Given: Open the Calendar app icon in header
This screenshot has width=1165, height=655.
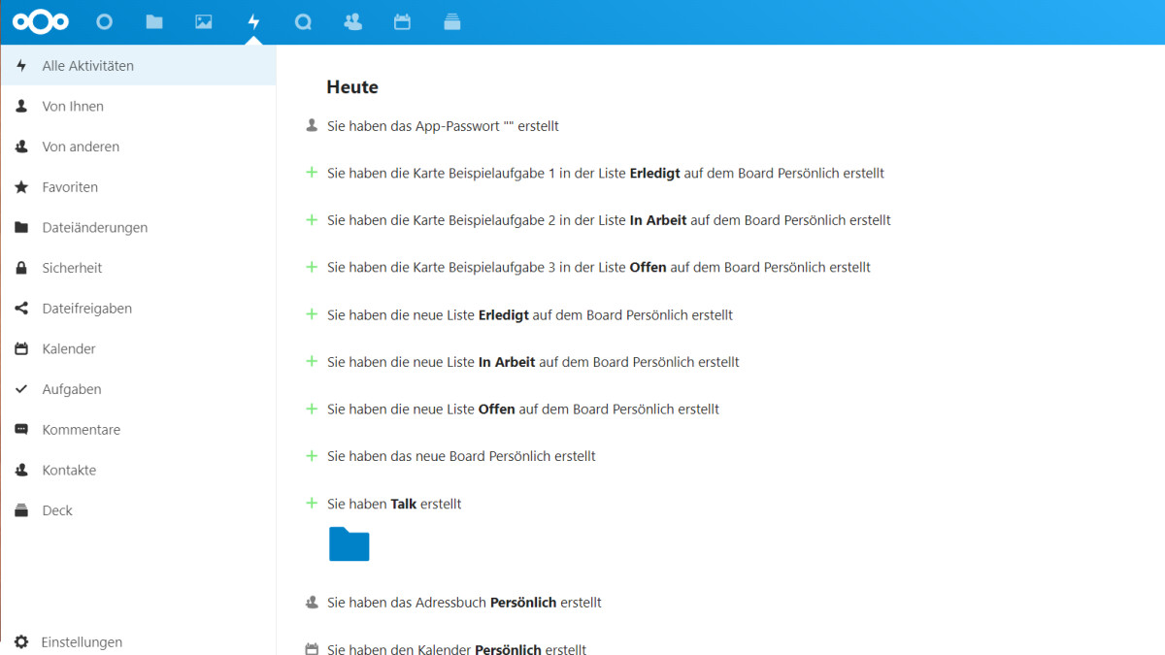Looking at the screenshot, I should [x=402, y=21].
